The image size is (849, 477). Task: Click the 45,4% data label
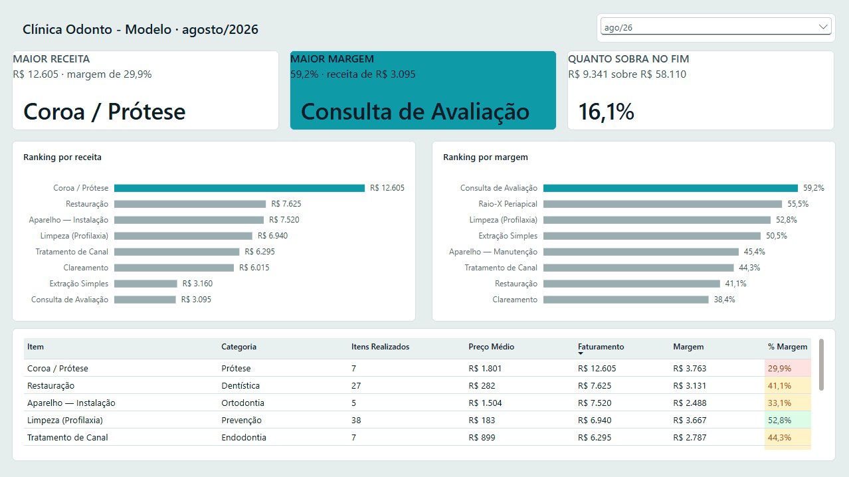(754, 252)
